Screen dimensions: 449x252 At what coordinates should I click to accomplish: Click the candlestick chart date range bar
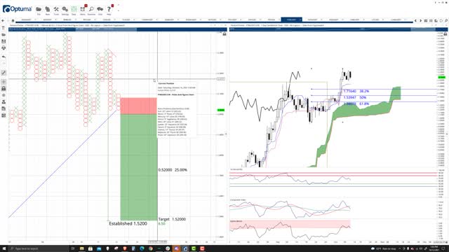339,29
